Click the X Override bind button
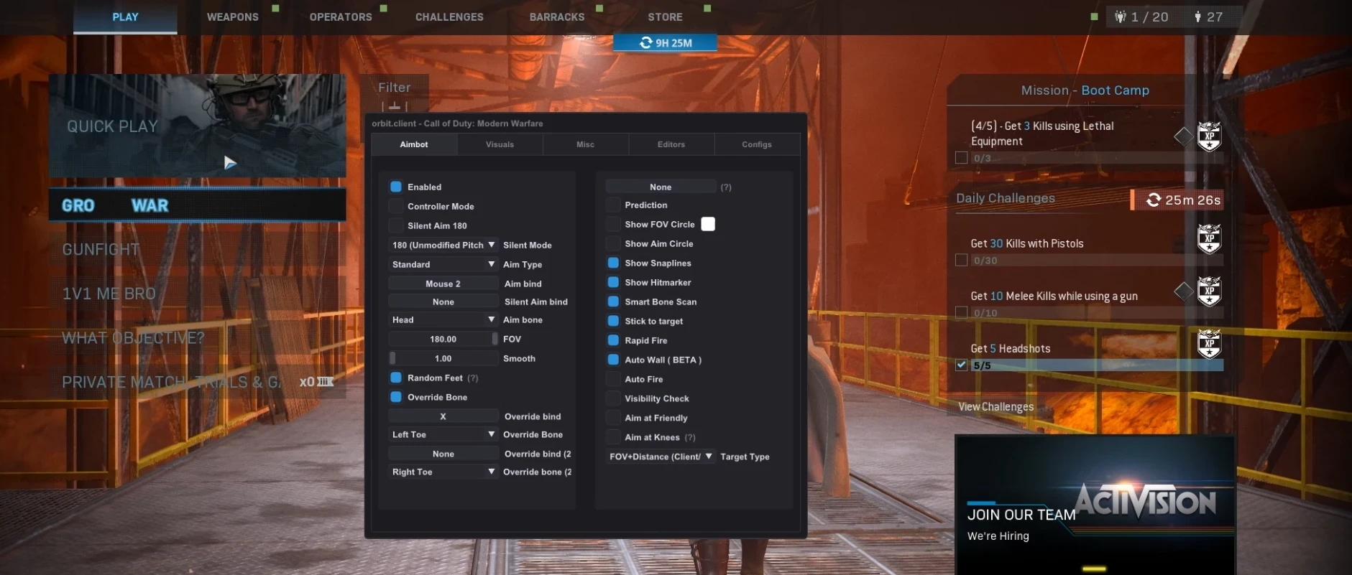This screenshot has width=1352, height=575. click(x=443, y=416)
